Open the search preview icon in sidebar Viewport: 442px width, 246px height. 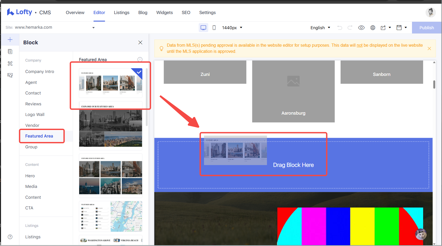[x=10, y=75]
